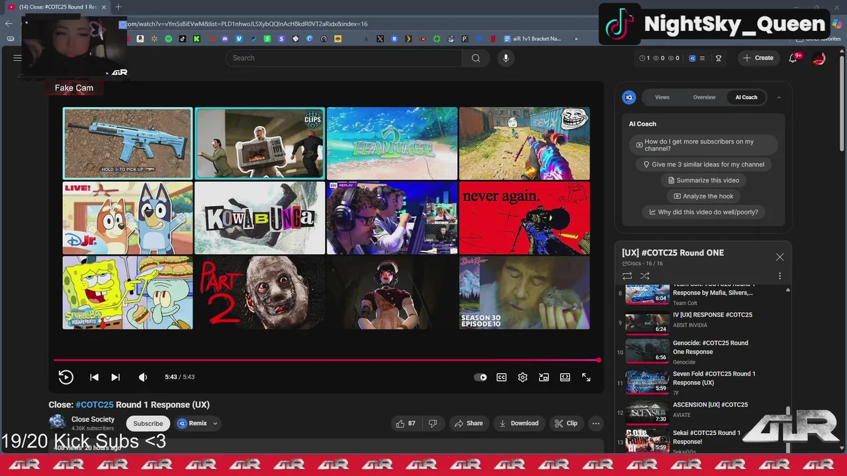The width and height of the screenshot is (847, 476).
Task: Switch to the Views tab
Action: (x=662, y=97)
